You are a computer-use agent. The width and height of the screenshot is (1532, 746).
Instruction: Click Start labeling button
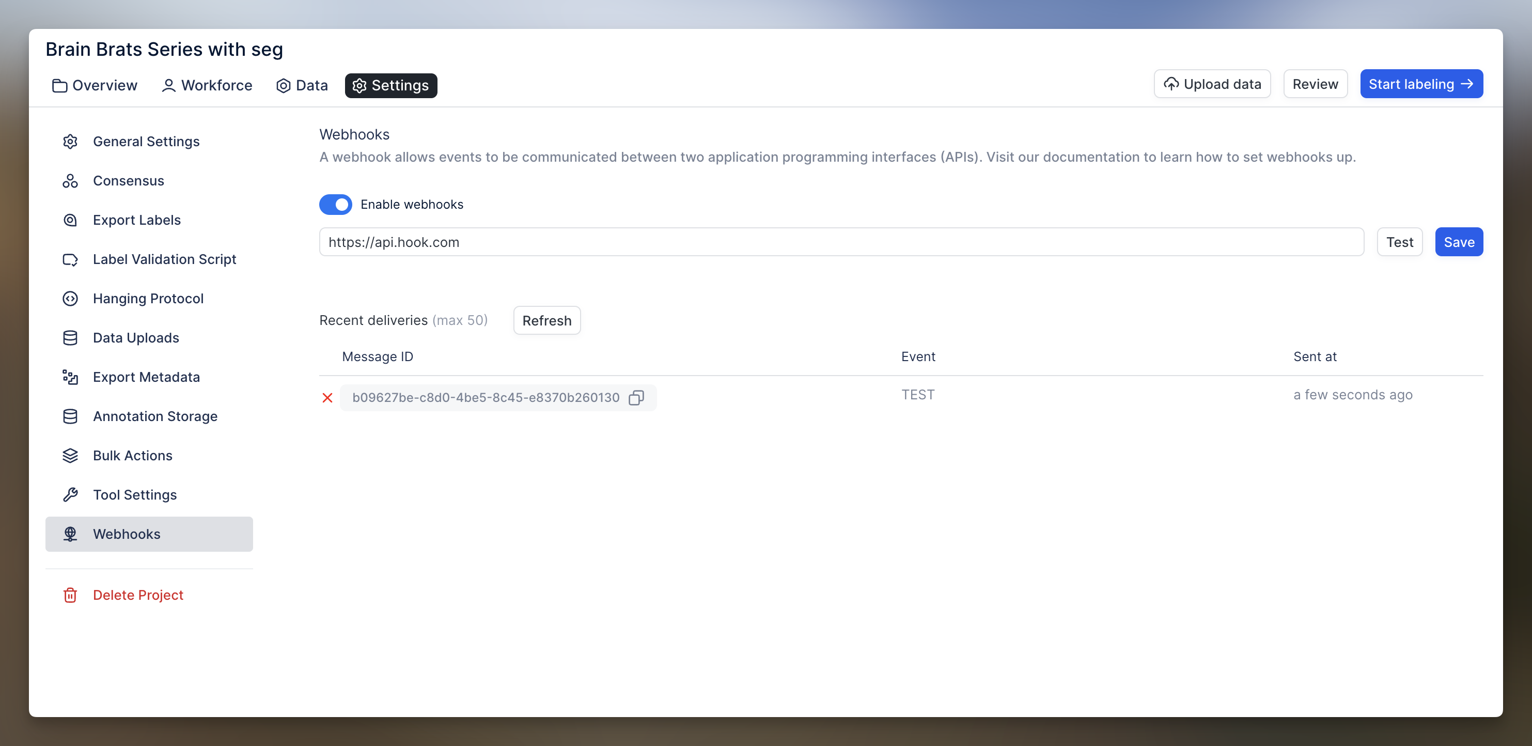[x=1421, y=85]
